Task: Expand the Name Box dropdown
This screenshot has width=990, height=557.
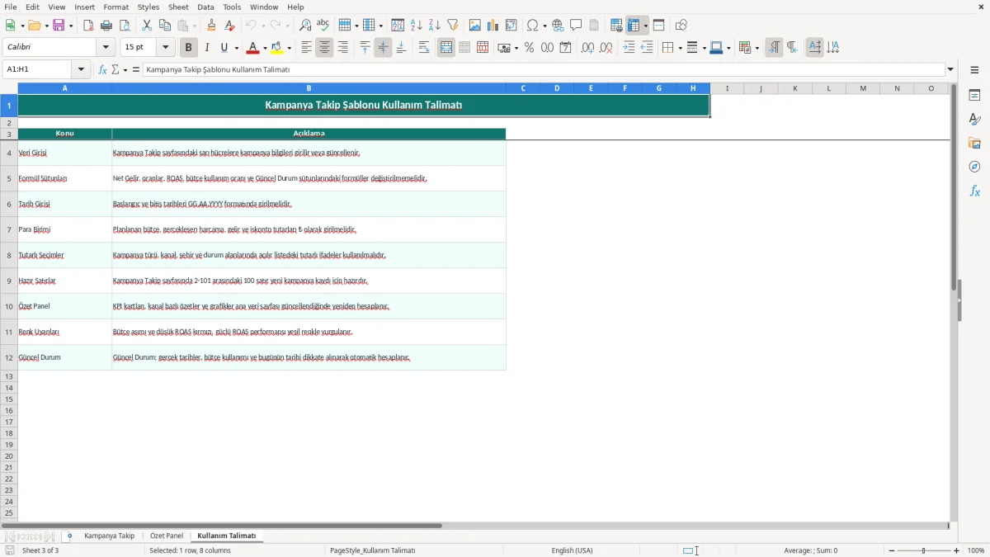Action: (81, 70)
